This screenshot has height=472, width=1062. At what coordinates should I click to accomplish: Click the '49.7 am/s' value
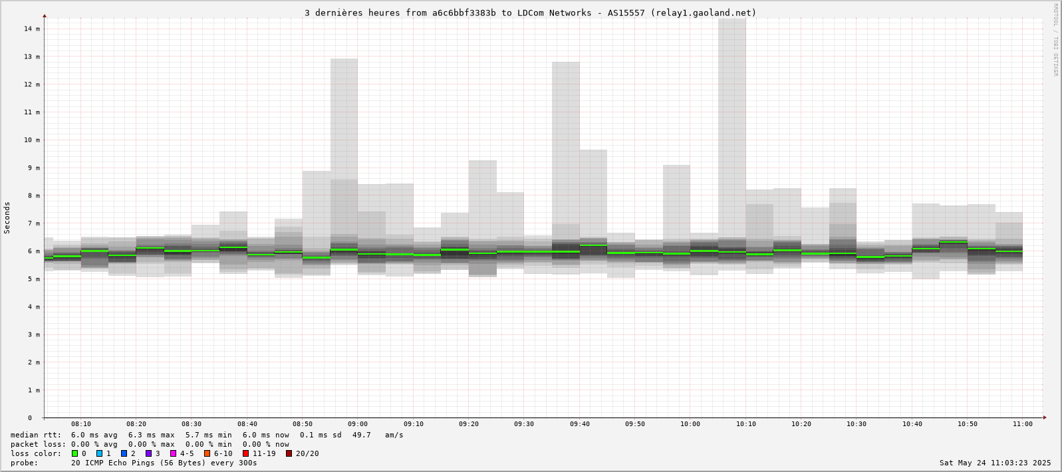[378, 435]
